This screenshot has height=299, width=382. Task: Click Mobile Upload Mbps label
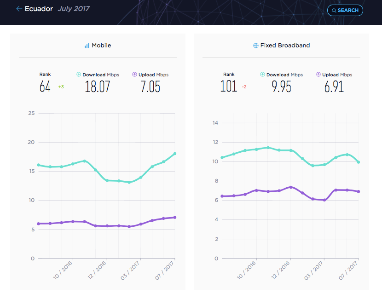(153, 75)
